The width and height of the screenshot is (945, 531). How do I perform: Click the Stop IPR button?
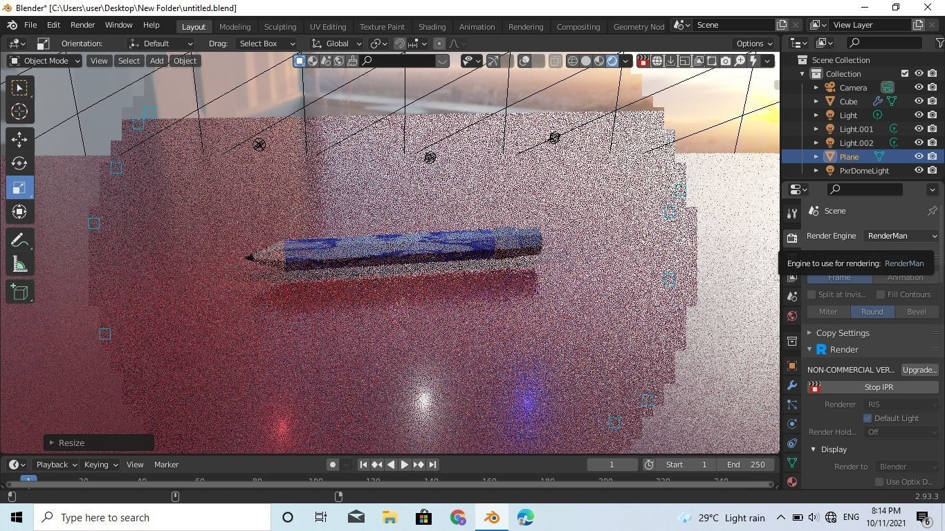[x=873, y=387]
